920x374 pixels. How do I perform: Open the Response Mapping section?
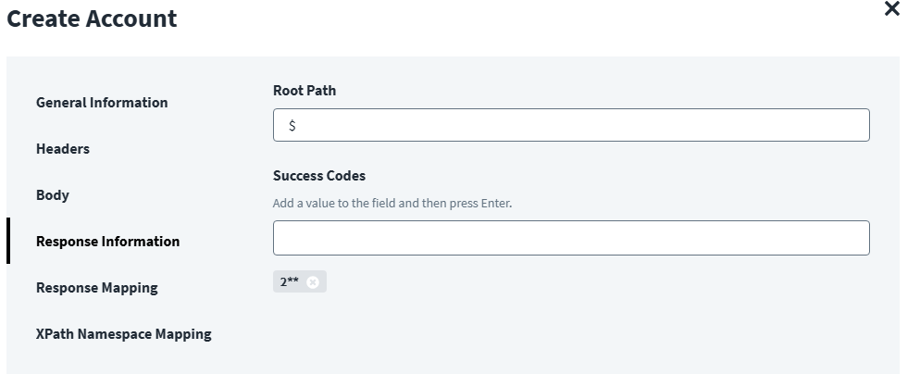pyautogui.click(x=96, y=288)
